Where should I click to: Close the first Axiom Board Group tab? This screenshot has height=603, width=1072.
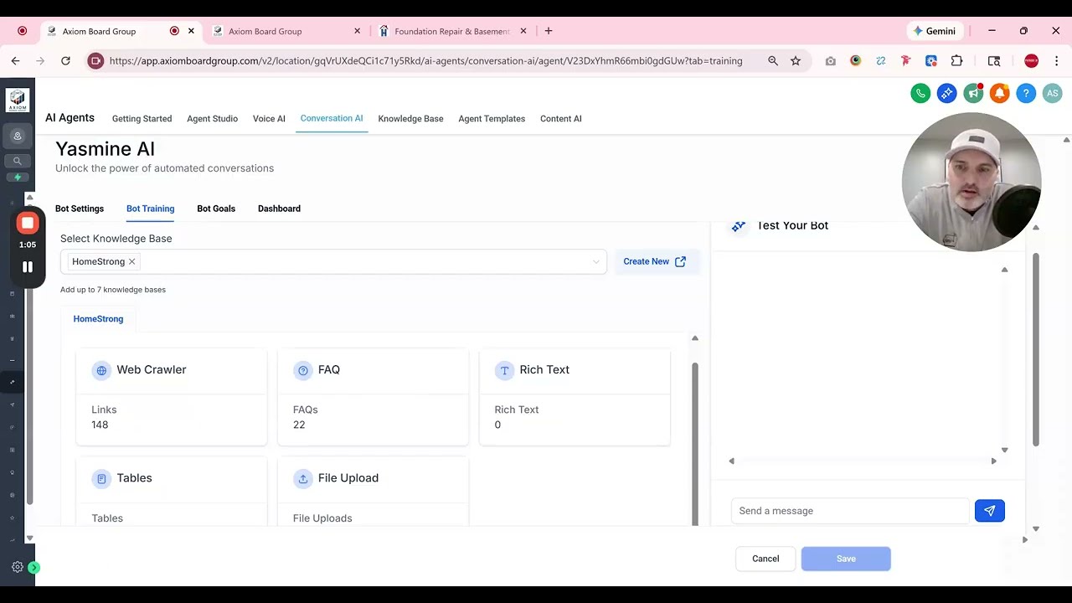click(191, 31)
